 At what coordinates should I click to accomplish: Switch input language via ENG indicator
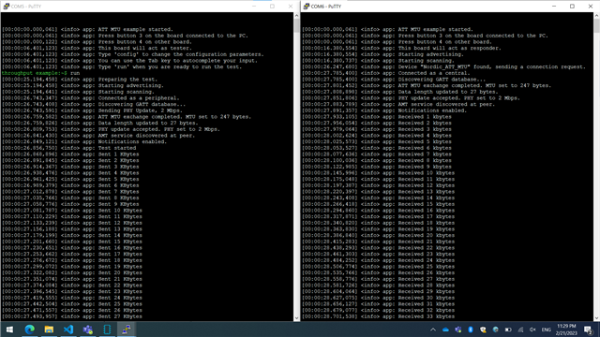pyautogui.click(x=546, y=330)
